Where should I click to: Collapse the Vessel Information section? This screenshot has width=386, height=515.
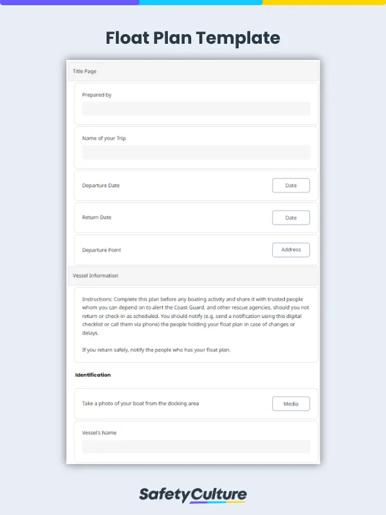pos(94,276)
